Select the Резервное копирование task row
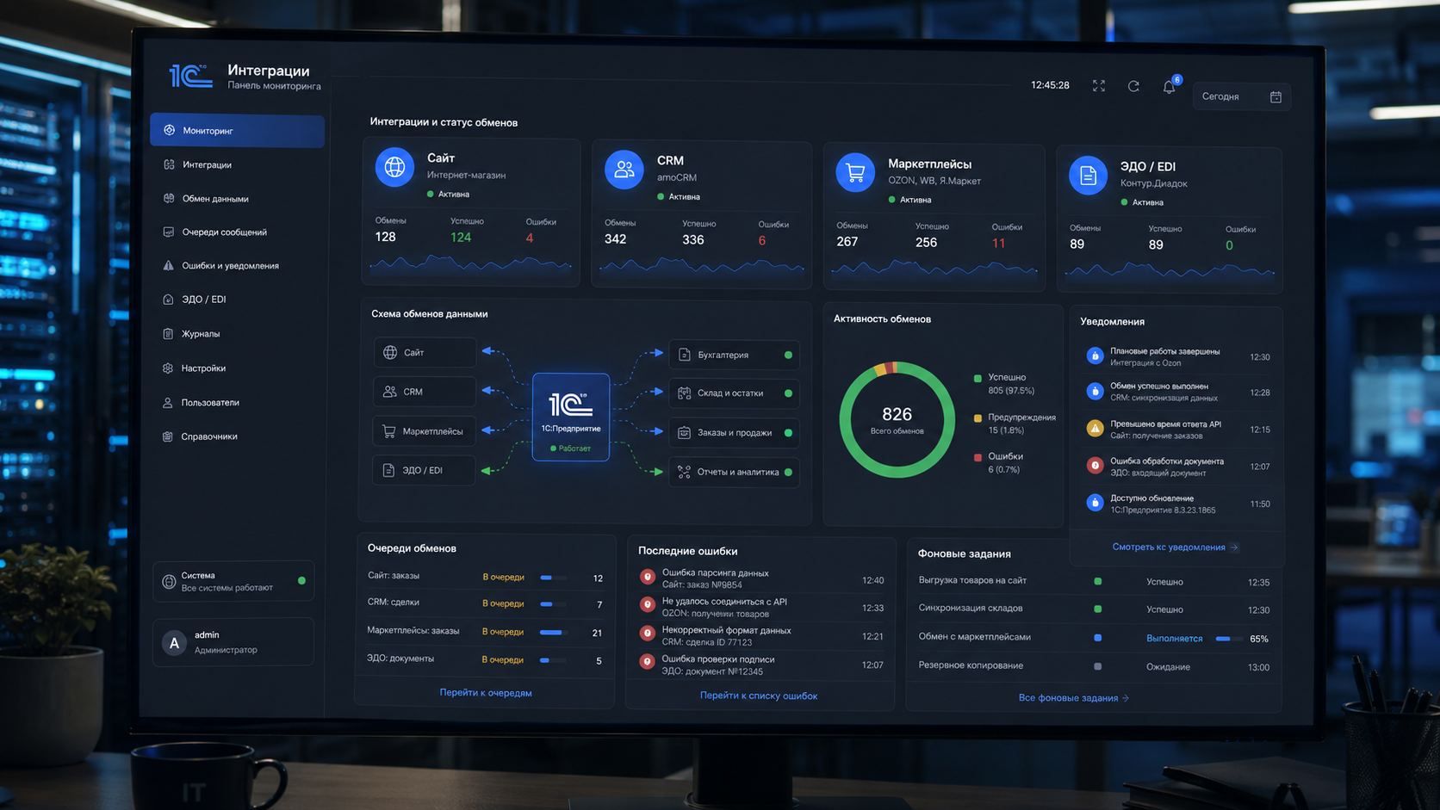Viewport: 1440px width, 810px height. (1094, 666)
